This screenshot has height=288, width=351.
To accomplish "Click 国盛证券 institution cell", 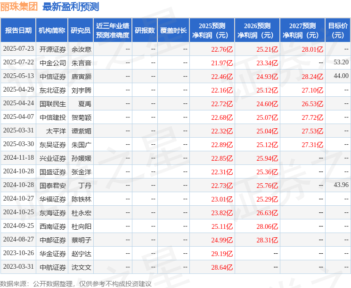I will click(53, 172).
